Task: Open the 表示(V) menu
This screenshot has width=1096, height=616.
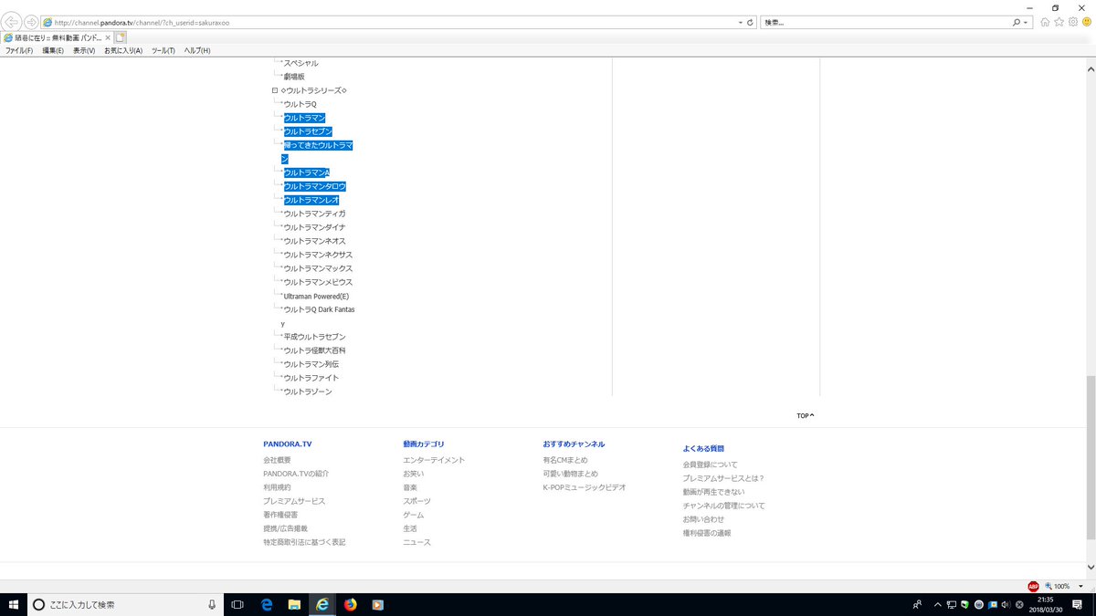Action: pyautogui.click(x=84, y=50)
